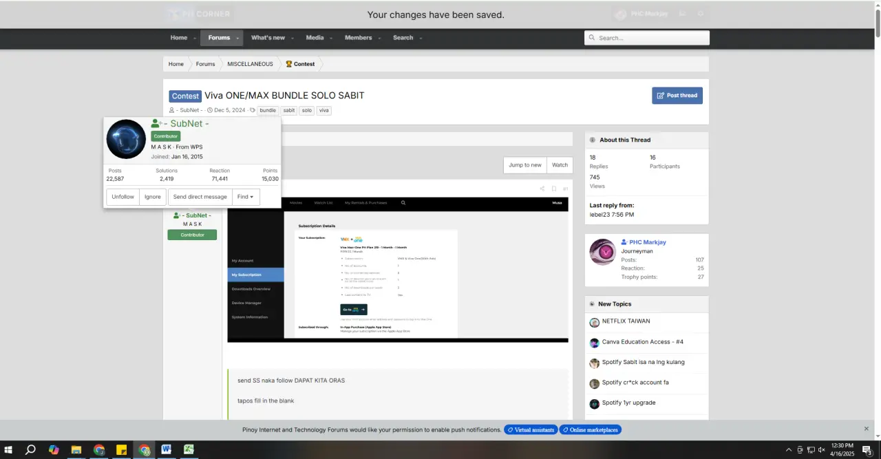Viewport: 881px width, 459px height.
Task: Open the PHC Markjay profile link in the sidebar
Action: point(648,242)
